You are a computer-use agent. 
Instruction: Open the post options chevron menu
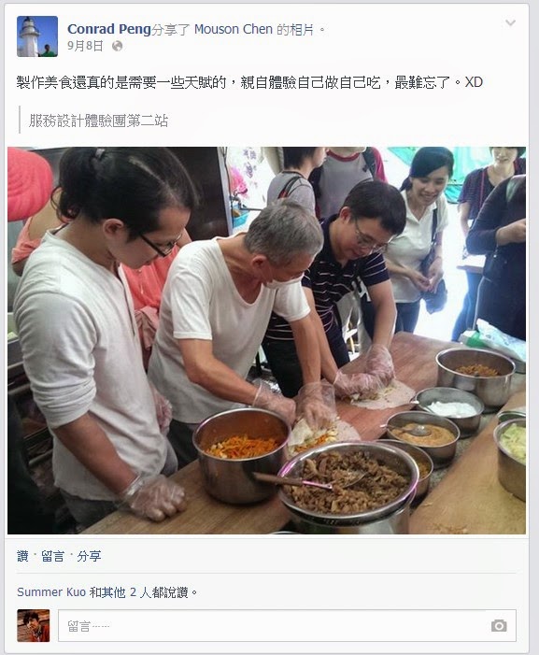510,22
